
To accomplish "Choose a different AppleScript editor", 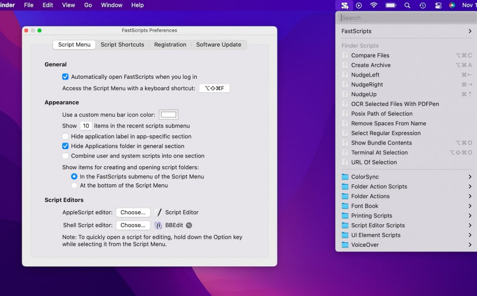I will point(133,212).
